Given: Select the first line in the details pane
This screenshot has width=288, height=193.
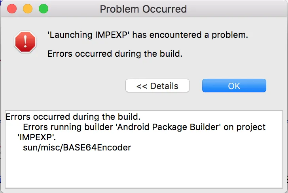Looking at the screenshot, I should pyautogui.click(x=73, y=117).
